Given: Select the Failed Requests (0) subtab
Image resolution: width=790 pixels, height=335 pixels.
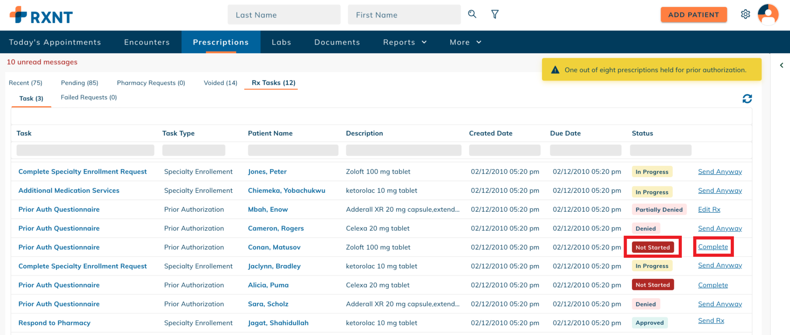Looking at the screenshot, I should (x=89, y=98).
